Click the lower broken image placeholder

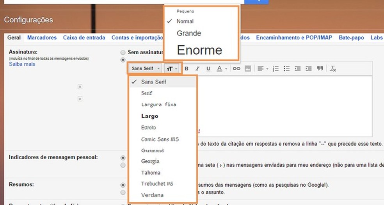[x=80, y=99]
